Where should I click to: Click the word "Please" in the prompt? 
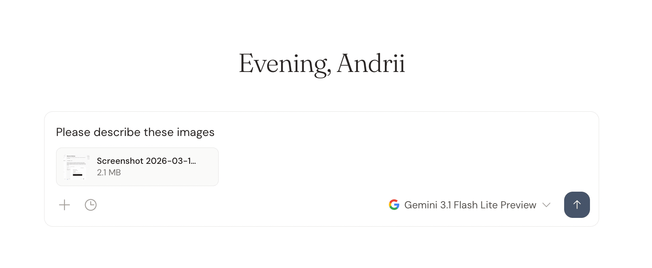73,132
